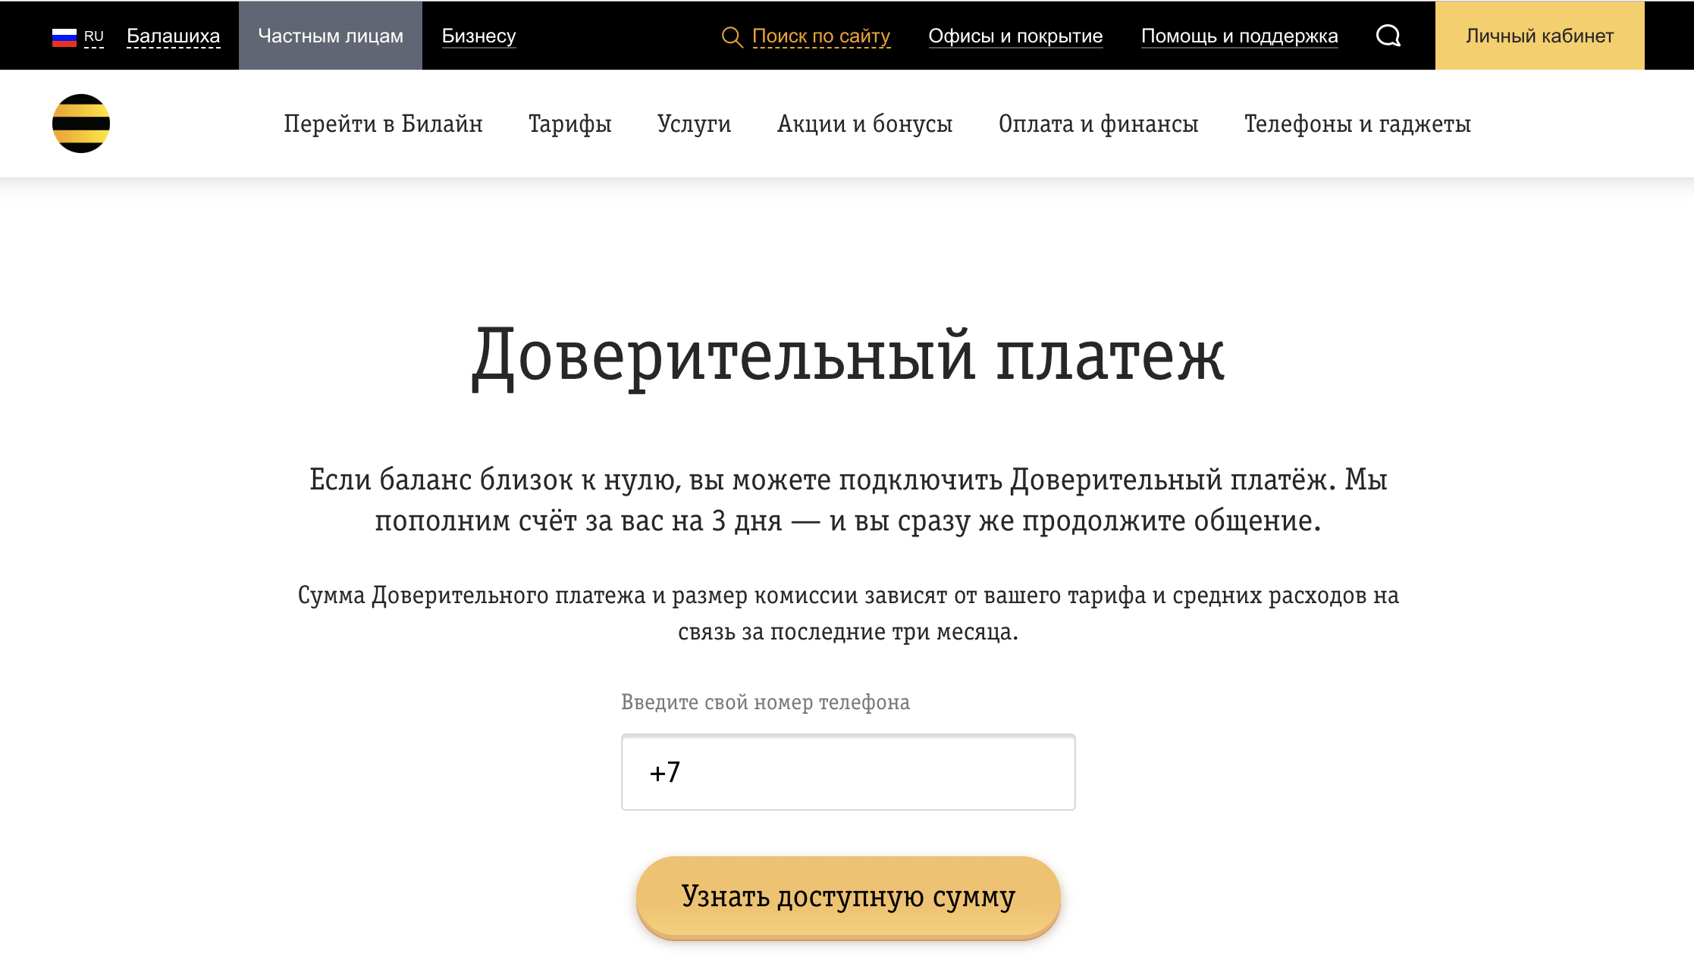Viewport: 1694px width, 957px height.
Task: Select the Частным лицам tab
Action: [x=331, y=36]
